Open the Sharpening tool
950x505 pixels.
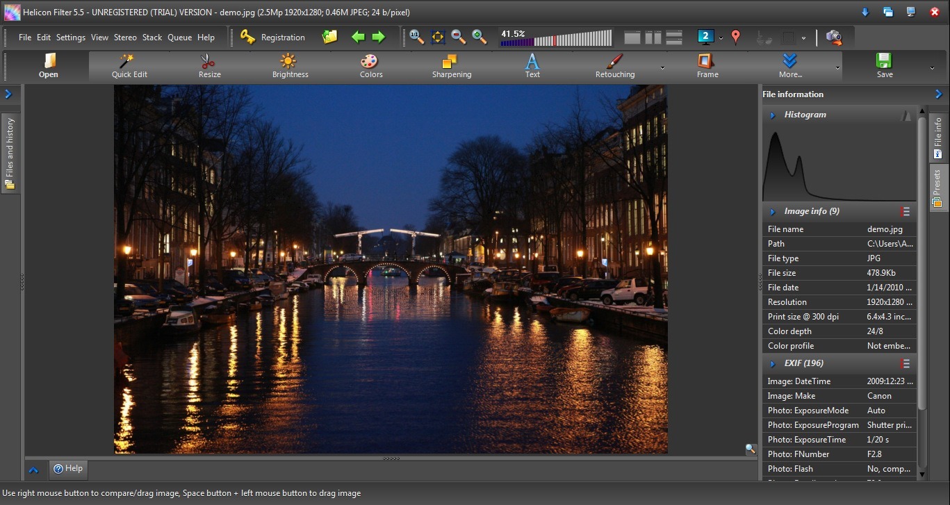point(451,66)
